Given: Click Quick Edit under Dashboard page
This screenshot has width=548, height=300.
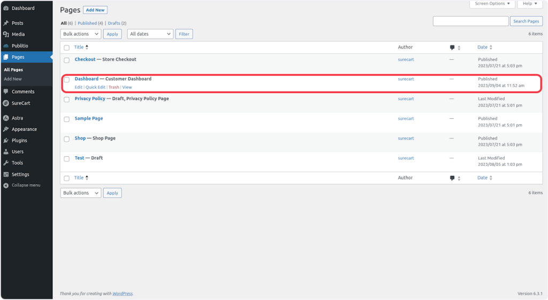Looking at the screenshot, I should coord(95,87).
